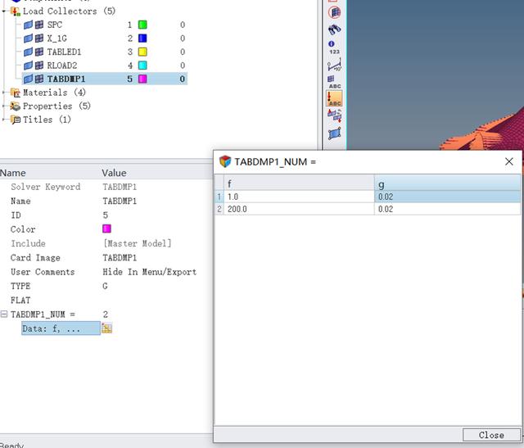Expand the Titles tree node

pyautogui.click(x=3, y=120)
